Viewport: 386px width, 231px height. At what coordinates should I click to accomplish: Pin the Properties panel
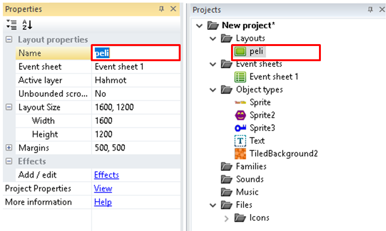162,9
